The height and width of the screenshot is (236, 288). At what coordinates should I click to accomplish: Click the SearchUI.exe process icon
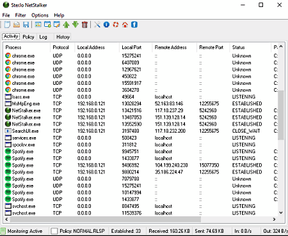tap(8, 131)
